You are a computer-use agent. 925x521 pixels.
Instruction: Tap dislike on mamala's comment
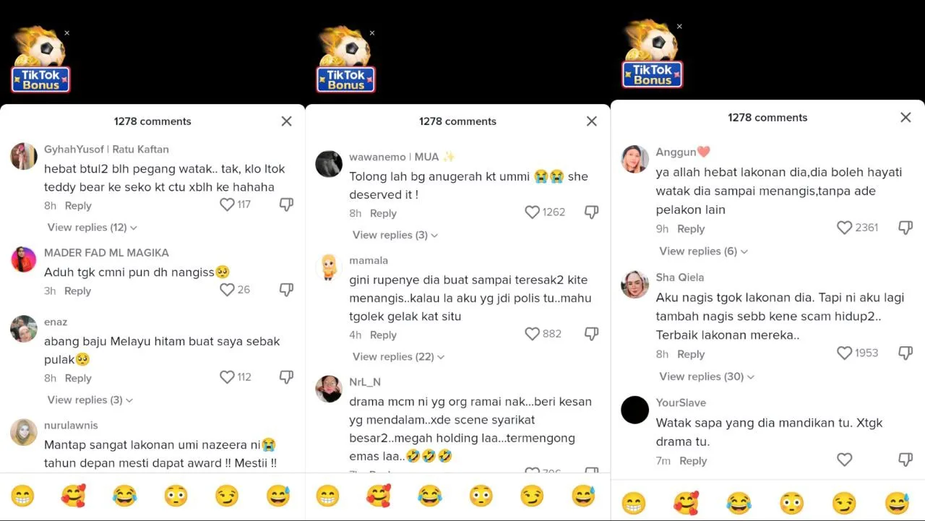(591, 334)
